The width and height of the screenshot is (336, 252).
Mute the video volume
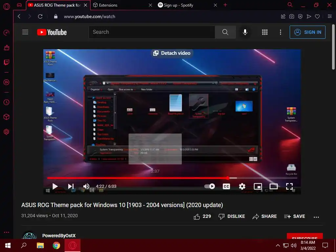click(x=86, y=186)
